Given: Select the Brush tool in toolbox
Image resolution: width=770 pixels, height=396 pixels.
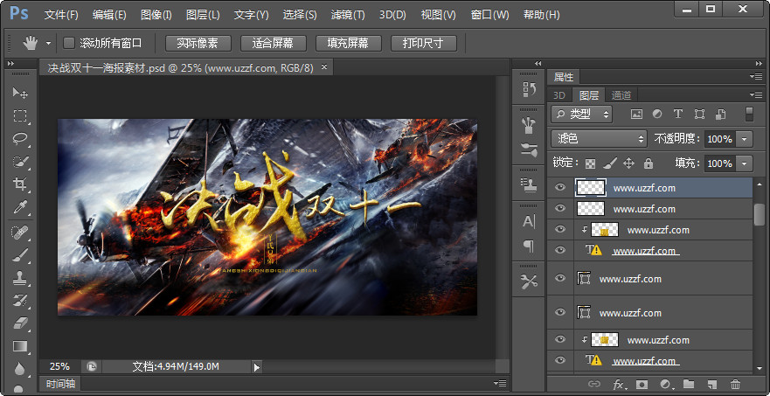Looking at the screenshot, I should pos(20,255).
